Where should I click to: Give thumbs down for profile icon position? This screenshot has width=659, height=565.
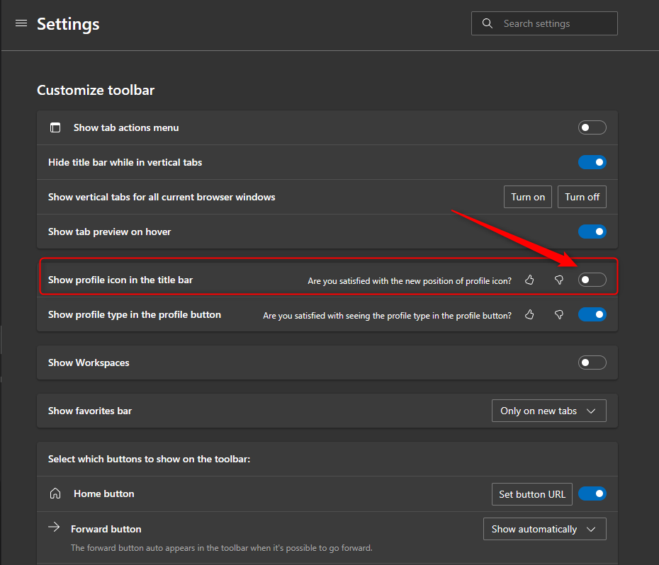pyautogui.click(x=559, y=280)
